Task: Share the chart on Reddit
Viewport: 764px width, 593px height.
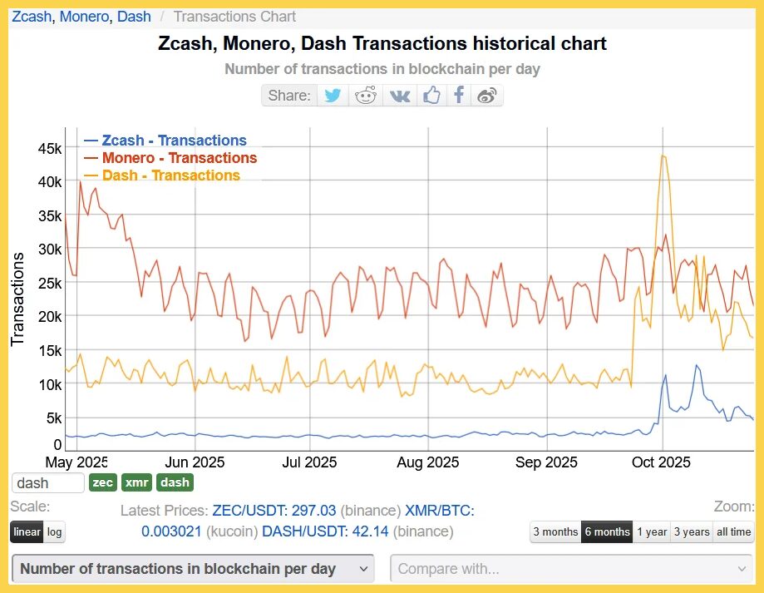Action: click(365, 95)
